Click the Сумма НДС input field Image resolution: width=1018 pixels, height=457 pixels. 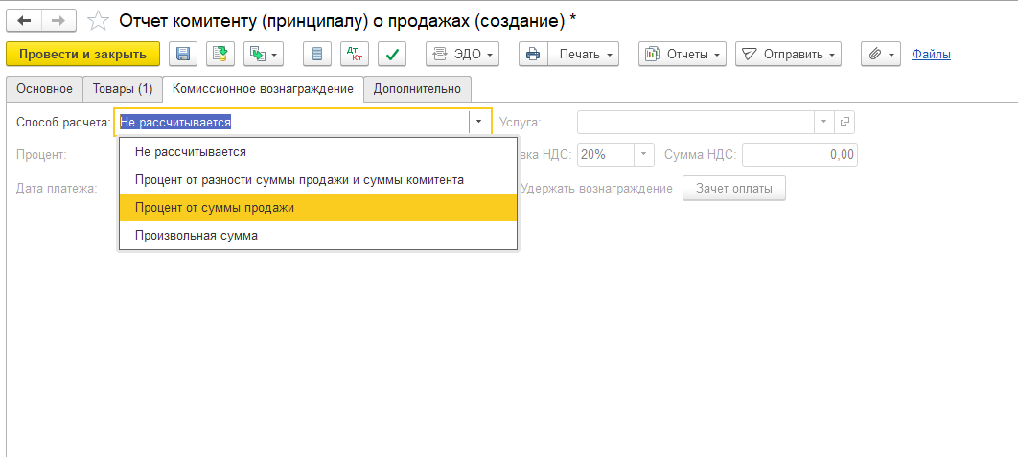[799, 155]
